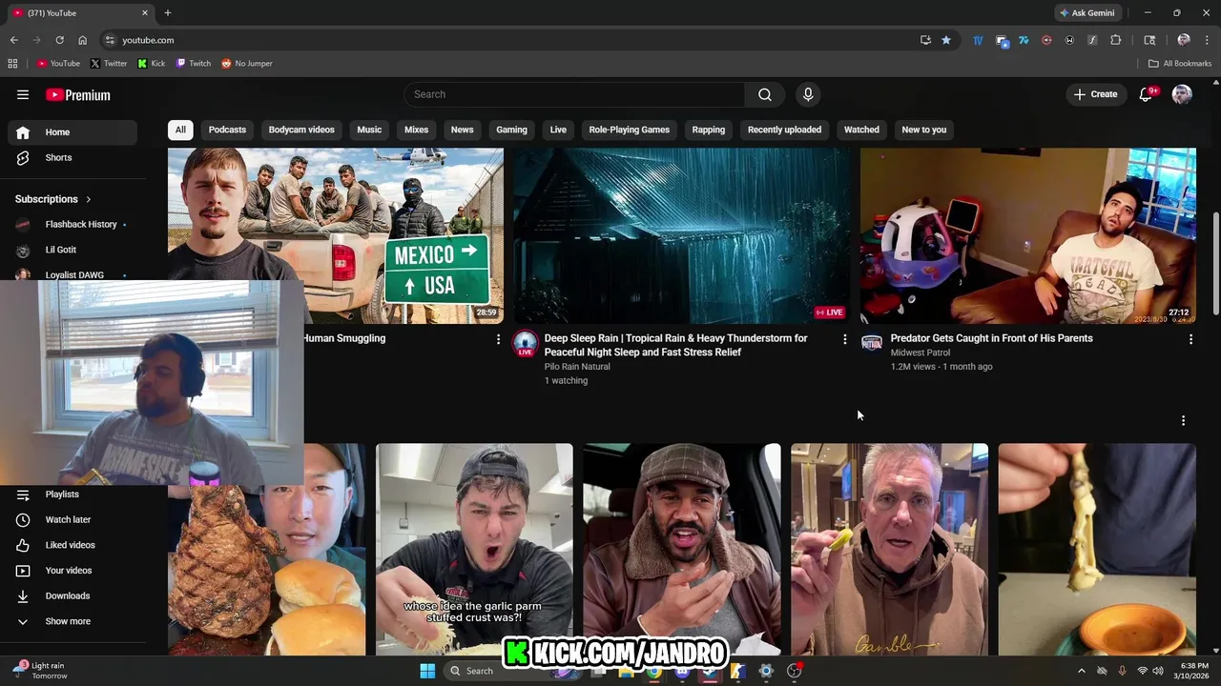Select the All filter chip
This screenshot has width=1221, height=686.
coord(180,130)
